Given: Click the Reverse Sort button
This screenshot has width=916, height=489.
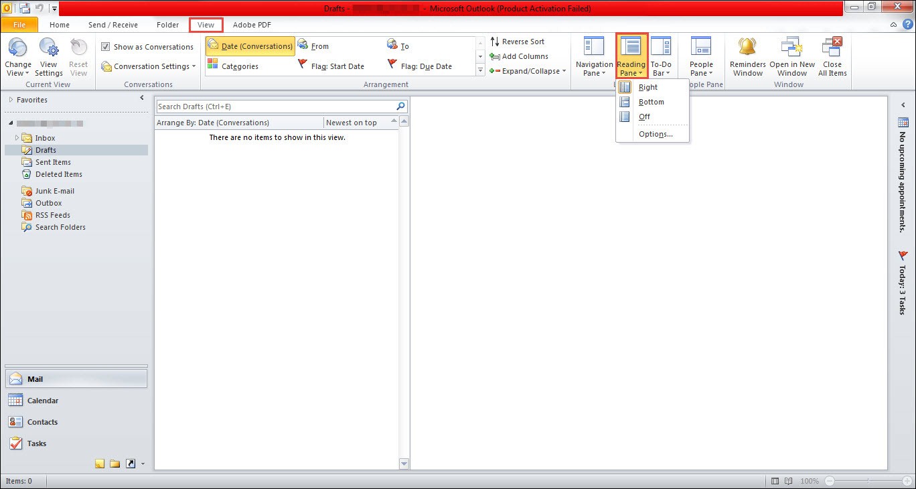Looking at the screenshot, I should click(x=517, y=42).
